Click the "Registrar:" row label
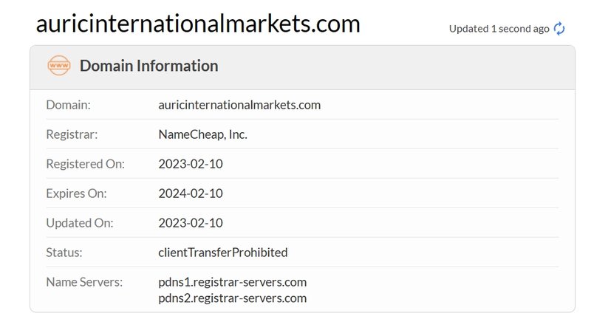The width and height of the screenshot is (591, 319). coord(72,134)
